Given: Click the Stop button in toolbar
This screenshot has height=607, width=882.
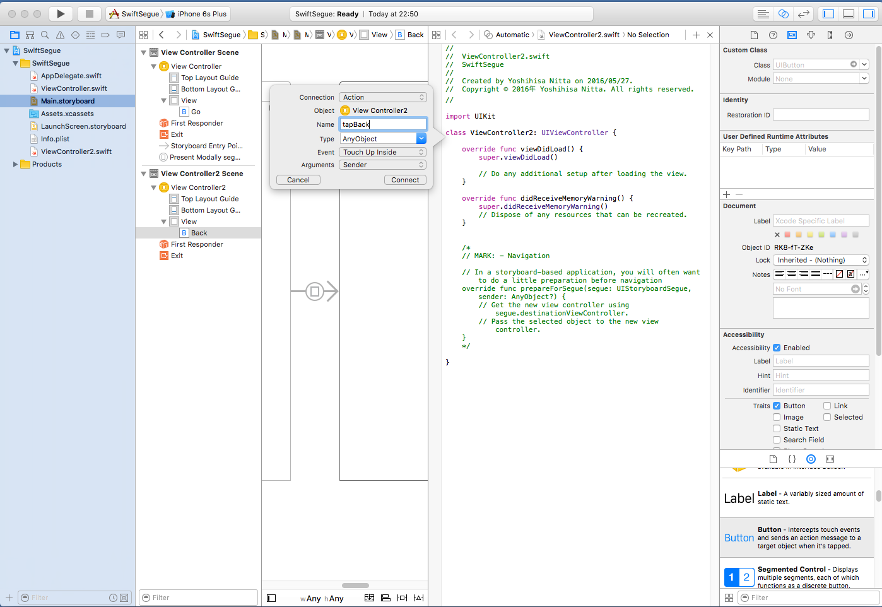Looking at the screenshot, I should tap(89, 14).
